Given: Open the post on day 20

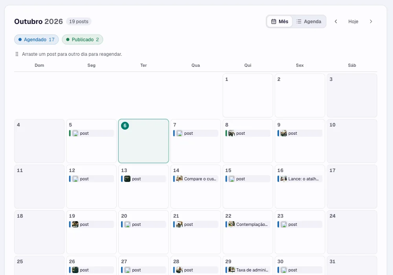Looking at the screenshot, I should 143,224.
